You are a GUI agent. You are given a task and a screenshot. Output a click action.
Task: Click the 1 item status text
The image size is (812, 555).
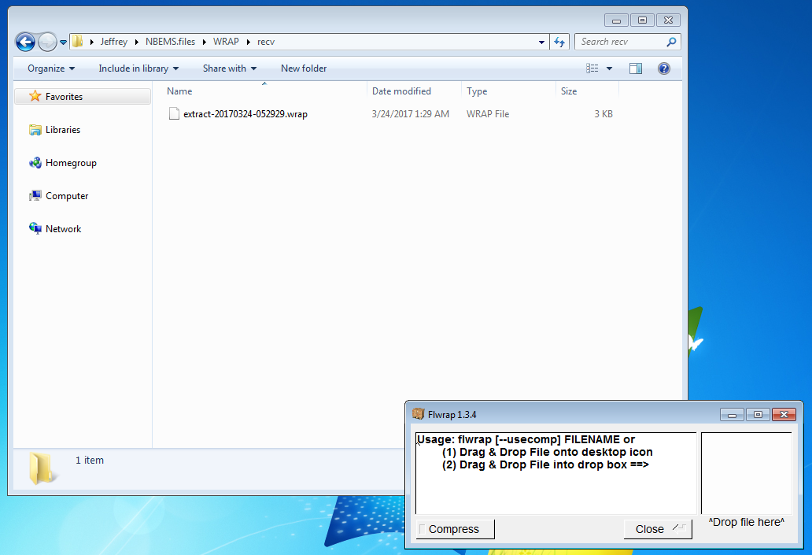click(x=90, y=461)
